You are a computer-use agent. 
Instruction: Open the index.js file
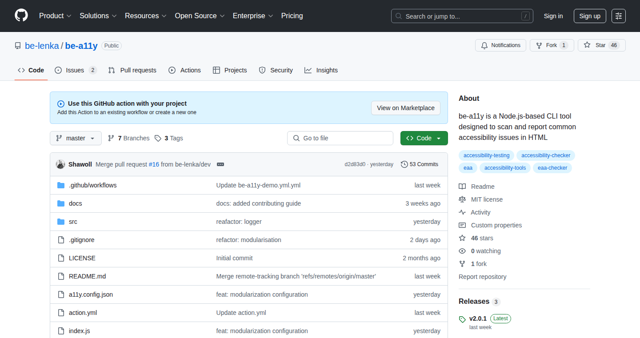[80, 331]
